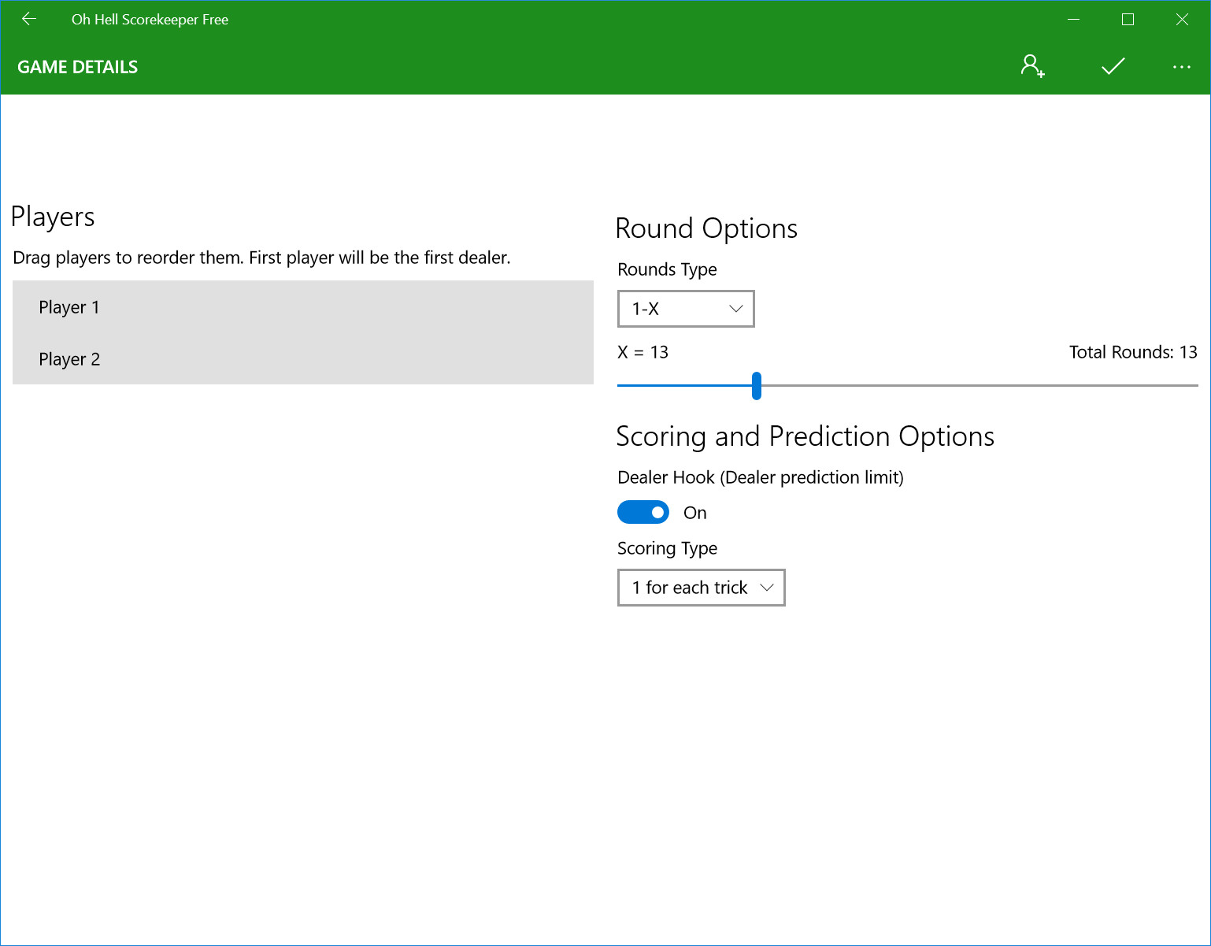Image resolution: width=1211 pixels, height=946 pixels.
Task: Turn off the Dealer Hook toggle
Action: 643,512
